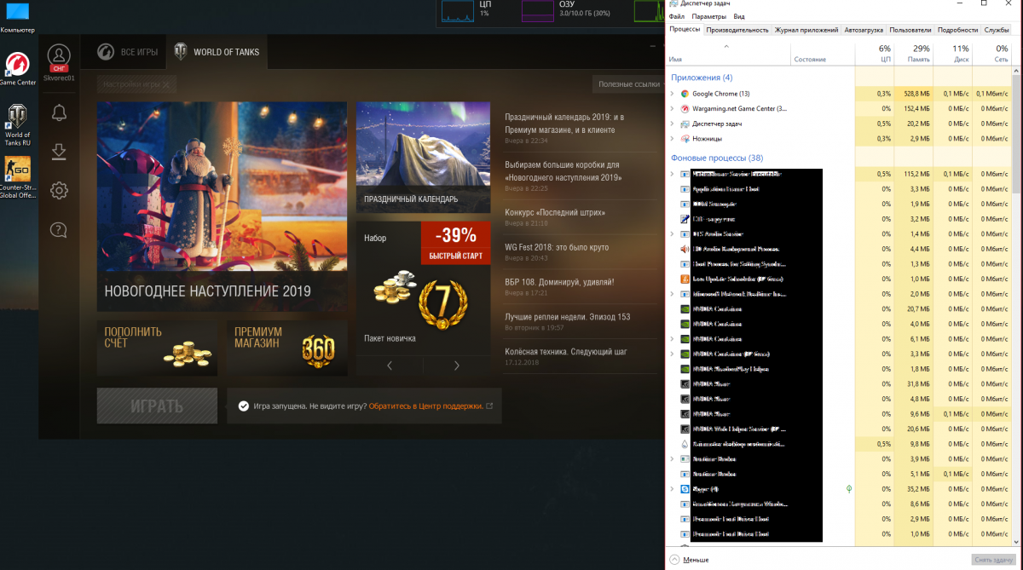Screen dimensions: 1023x570
Task: Switch to the Журнал приложений tab
Action: 806,30
